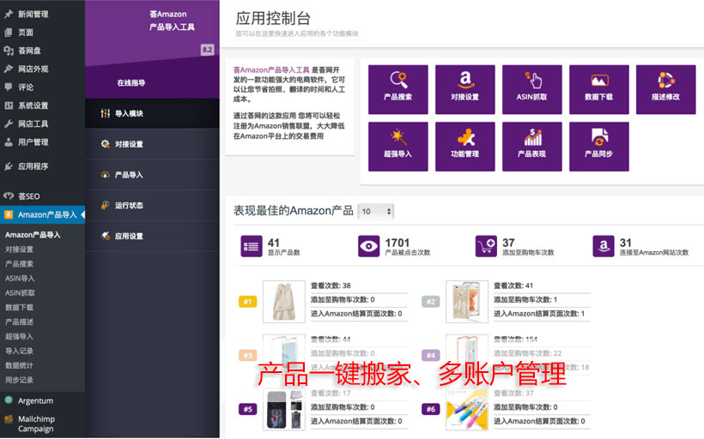This screenshot has height=439, width=704.
Task: Click the 对接设置 Amazon tile
Action: [x=464, y=89]
